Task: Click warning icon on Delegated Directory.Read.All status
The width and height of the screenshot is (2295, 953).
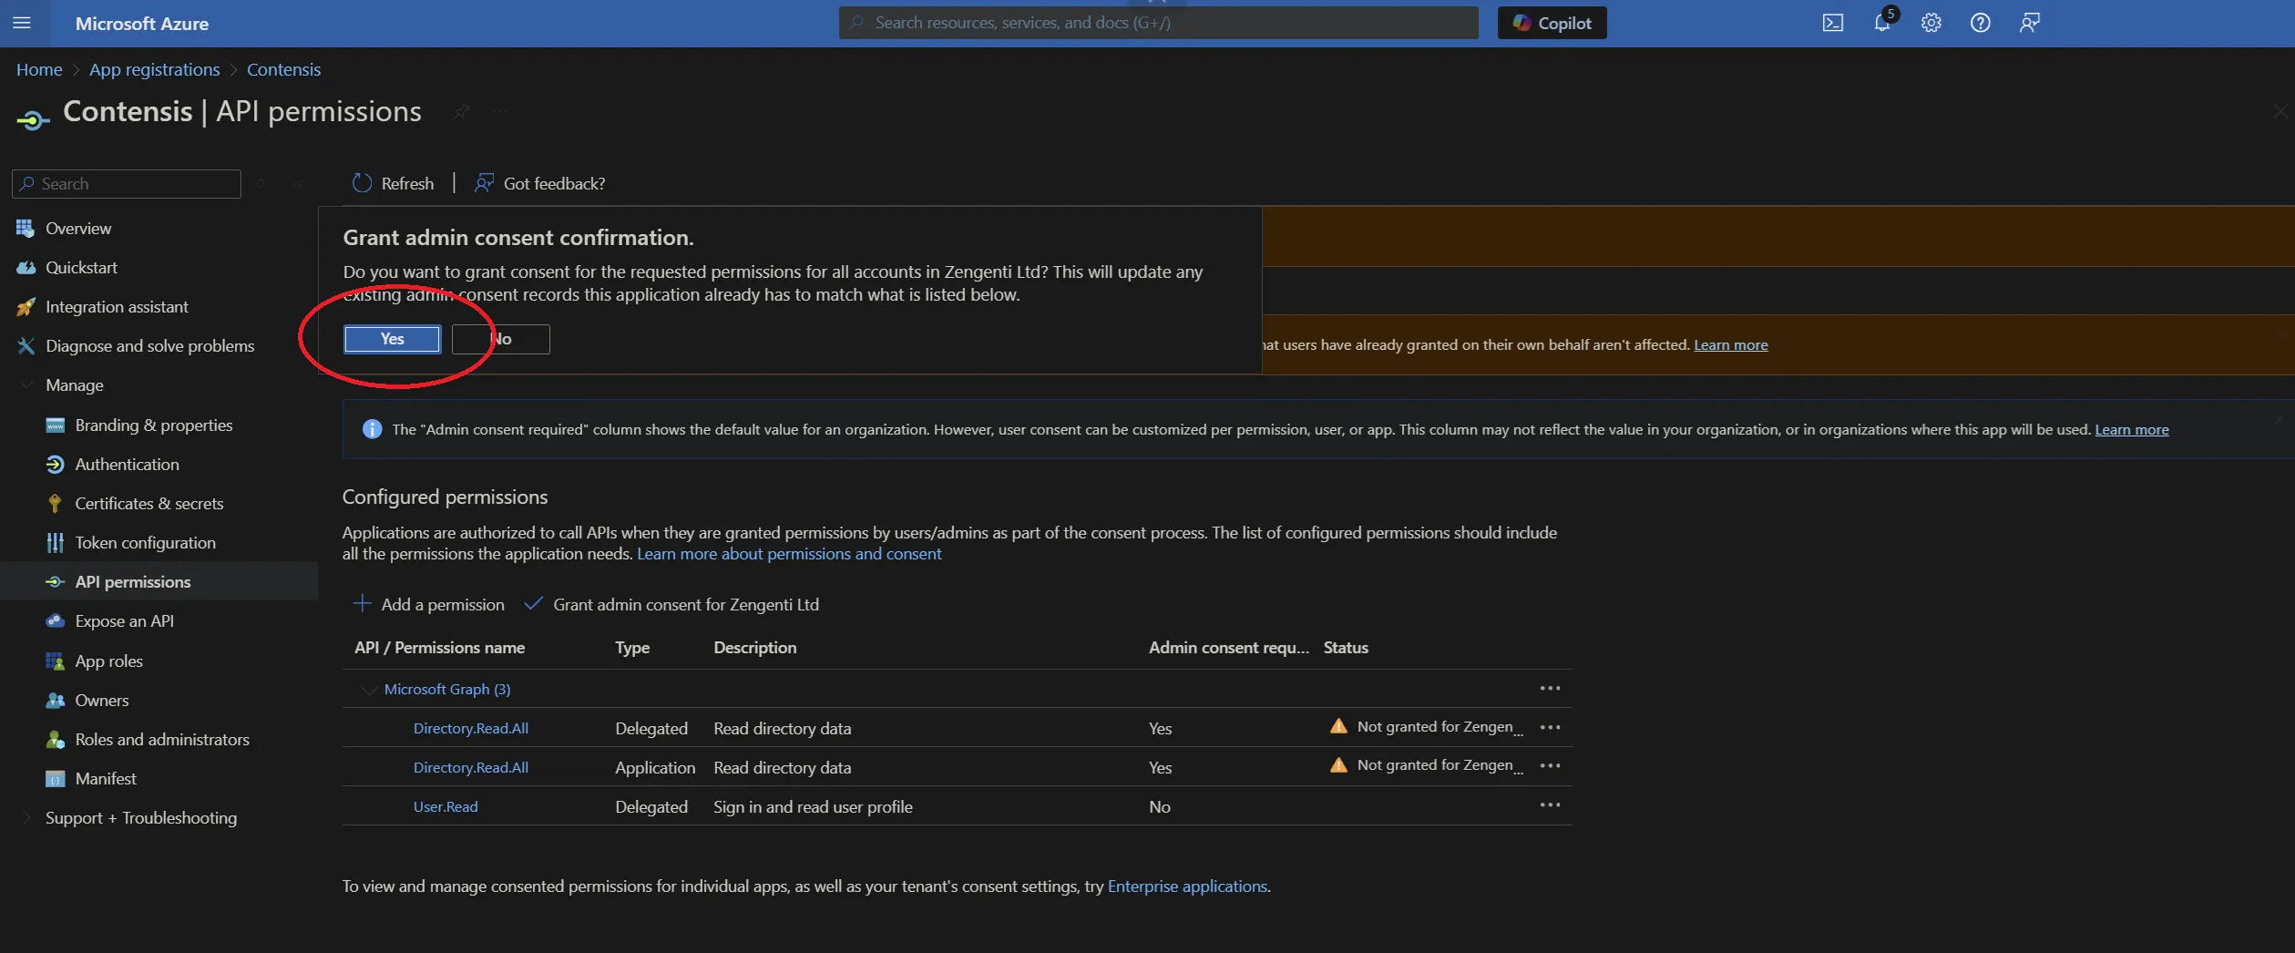Action: [1338, 726]
